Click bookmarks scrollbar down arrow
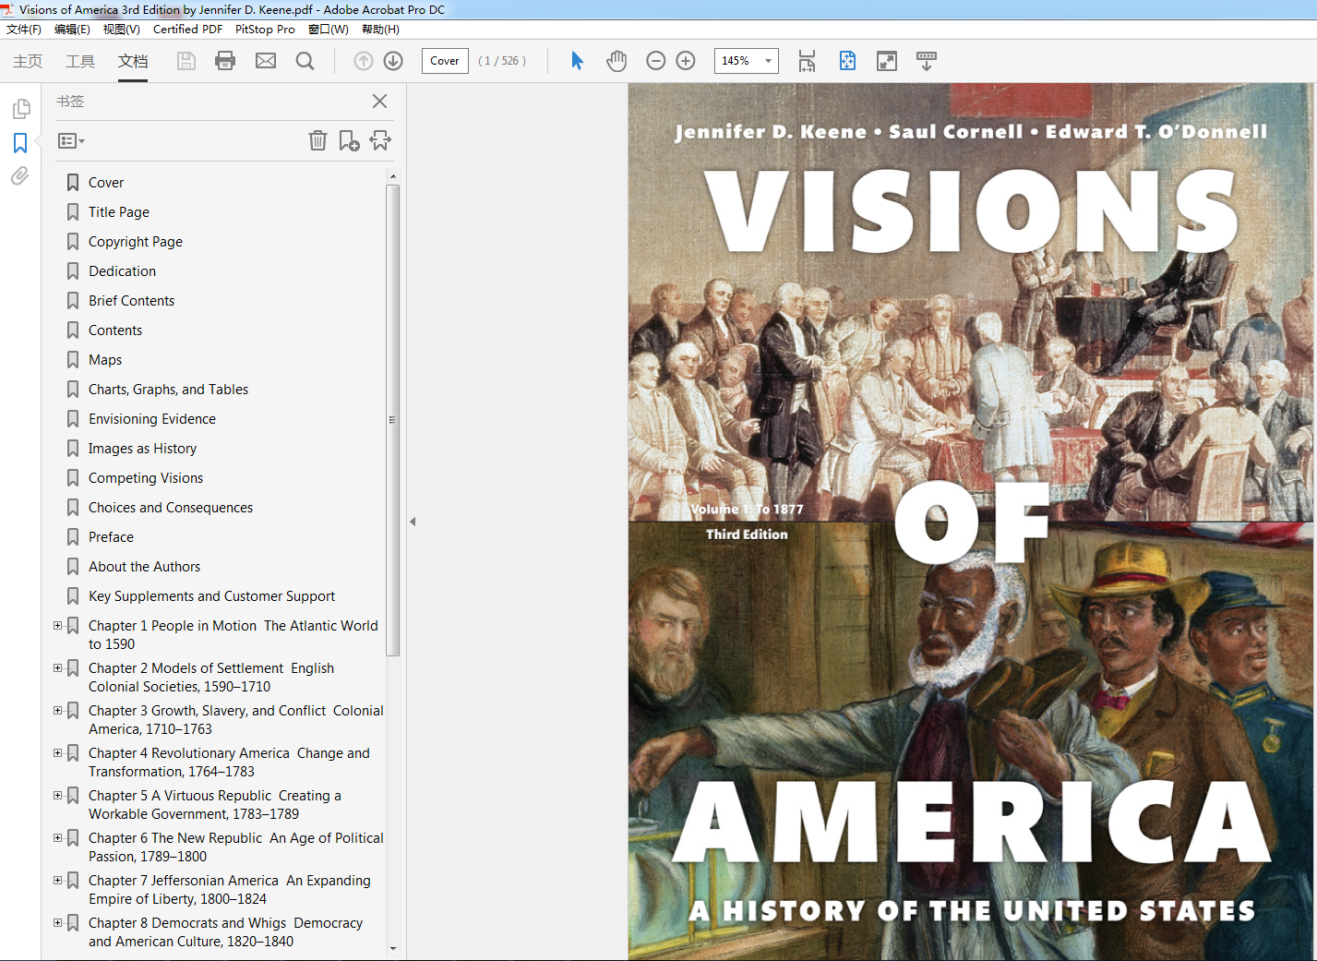The width and height of the screenshot is (1317, 961). (x=393, y=948)
